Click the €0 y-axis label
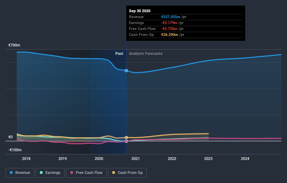287x183 pixels. (x=10, y=137)
